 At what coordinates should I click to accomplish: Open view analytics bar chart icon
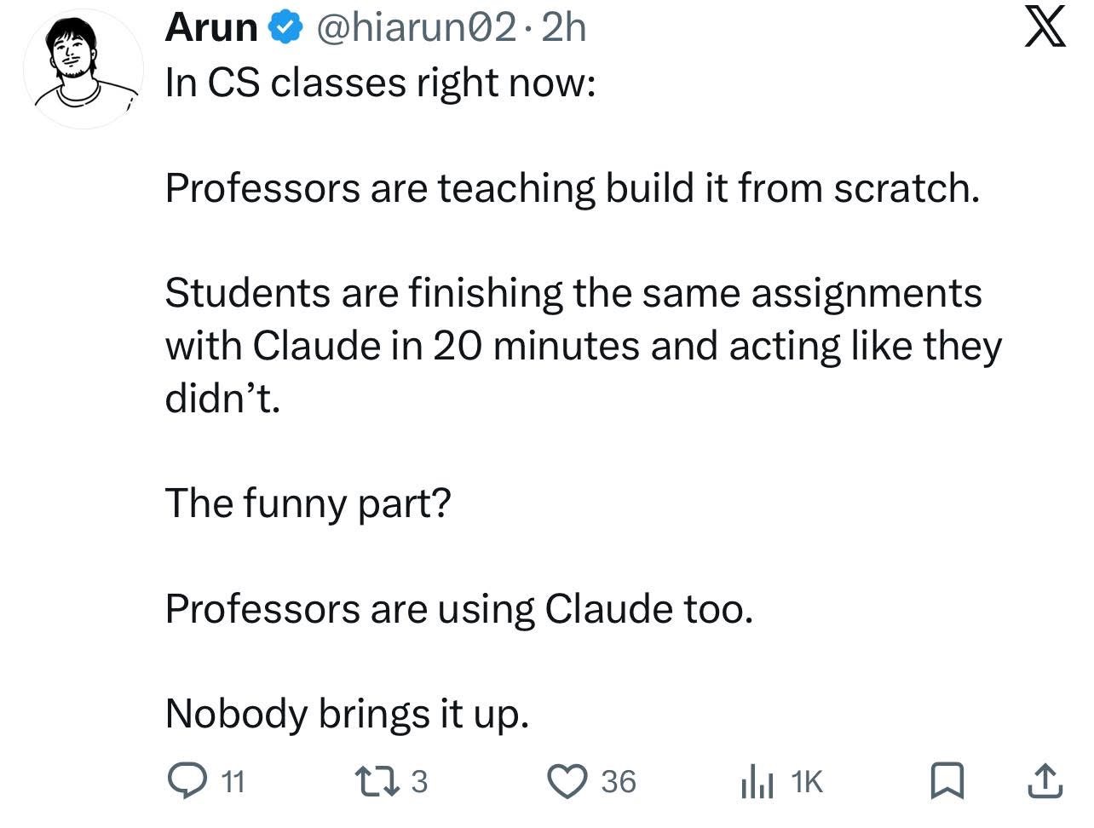[x=757, y=780]
